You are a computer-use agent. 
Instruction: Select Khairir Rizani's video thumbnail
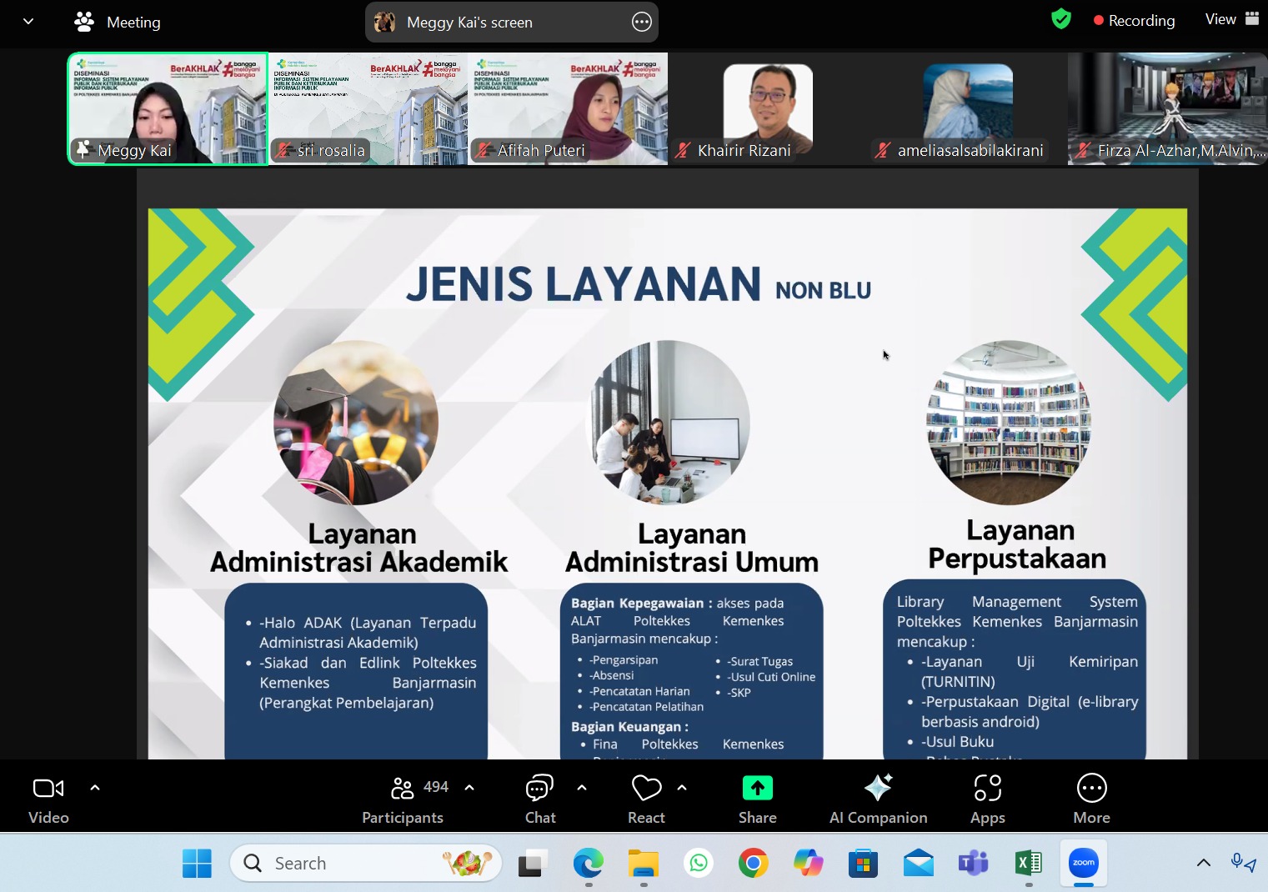pos(767,109)
